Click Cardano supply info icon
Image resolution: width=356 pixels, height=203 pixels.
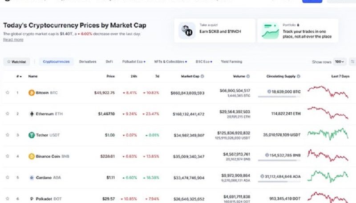pyautogui.click(x=262, y=176)
